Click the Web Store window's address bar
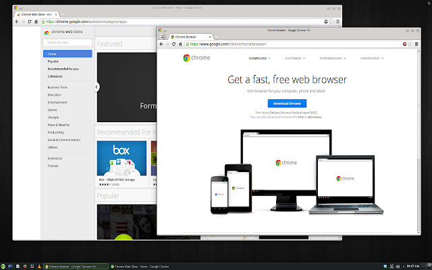The width and height of the screenshot is (432, 270). (182, 22)
